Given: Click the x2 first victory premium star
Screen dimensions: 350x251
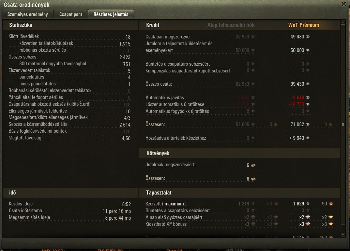Looking at the screenshot, I should (308, 217).
